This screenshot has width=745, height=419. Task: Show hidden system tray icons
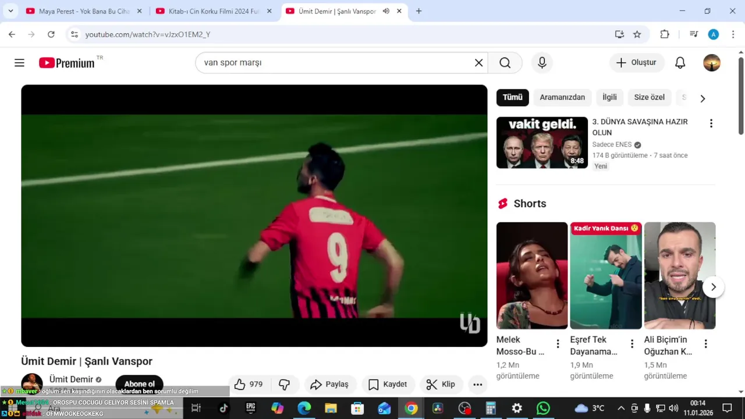pyautogui.click(x=621, y=408)
